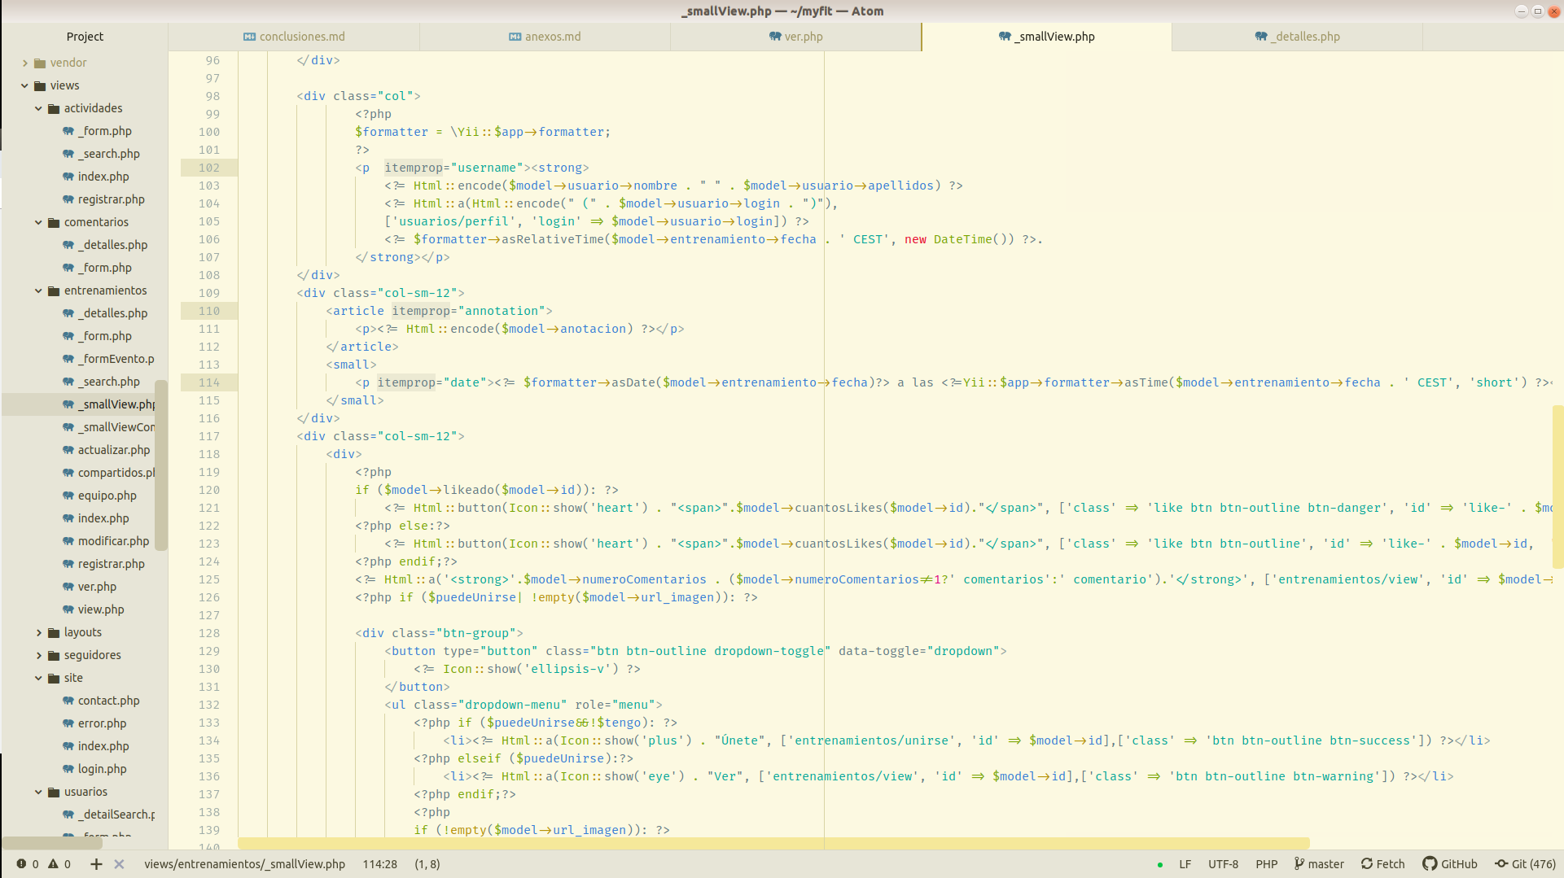Change UTF-8 encoding

tap(1223, 864)
